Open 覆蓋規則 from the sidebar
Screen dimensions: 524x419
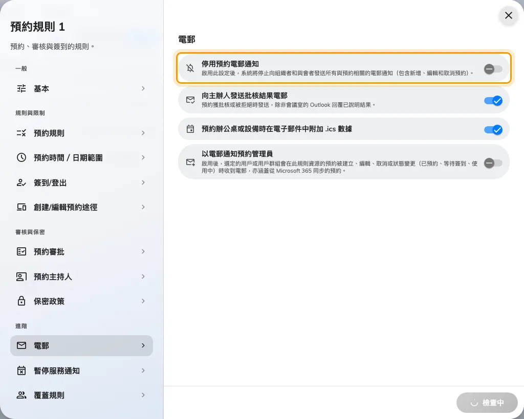81,395
